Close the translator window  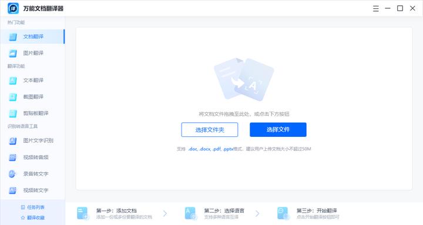(x=412, y=8)
